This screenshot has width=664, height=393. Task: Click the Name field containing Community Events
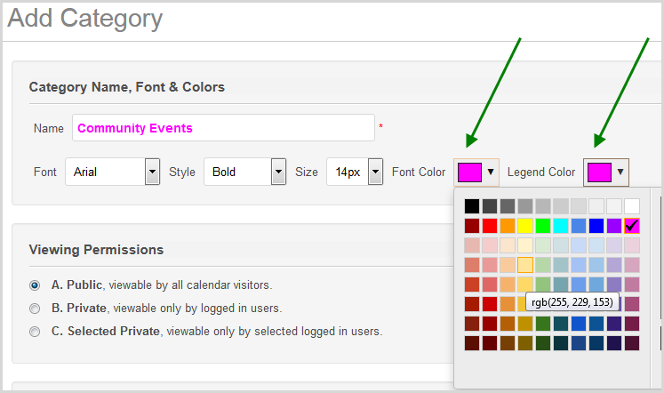pos(223,127)
